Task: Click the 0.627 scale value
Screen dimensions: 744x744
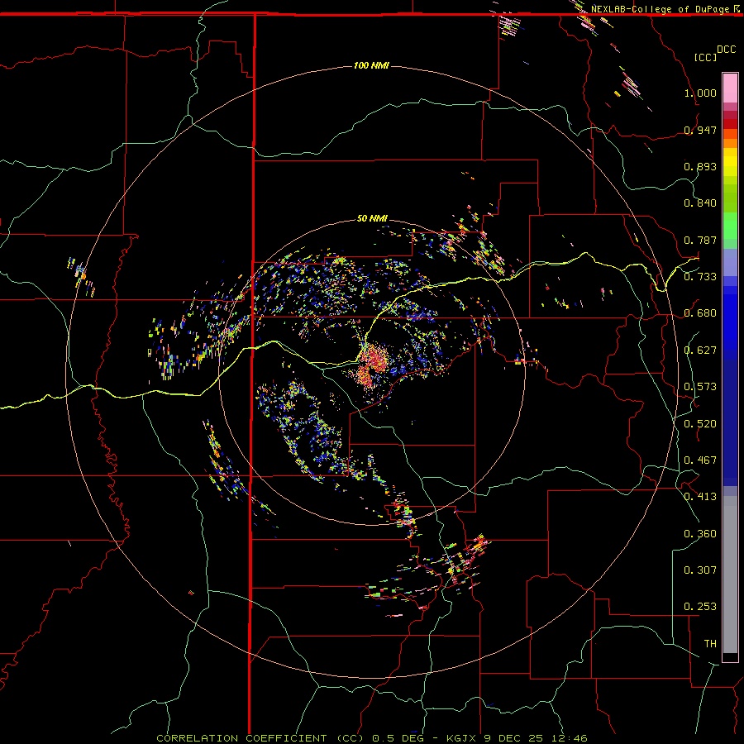Action: pyautogui.click(x=700, y=351)
